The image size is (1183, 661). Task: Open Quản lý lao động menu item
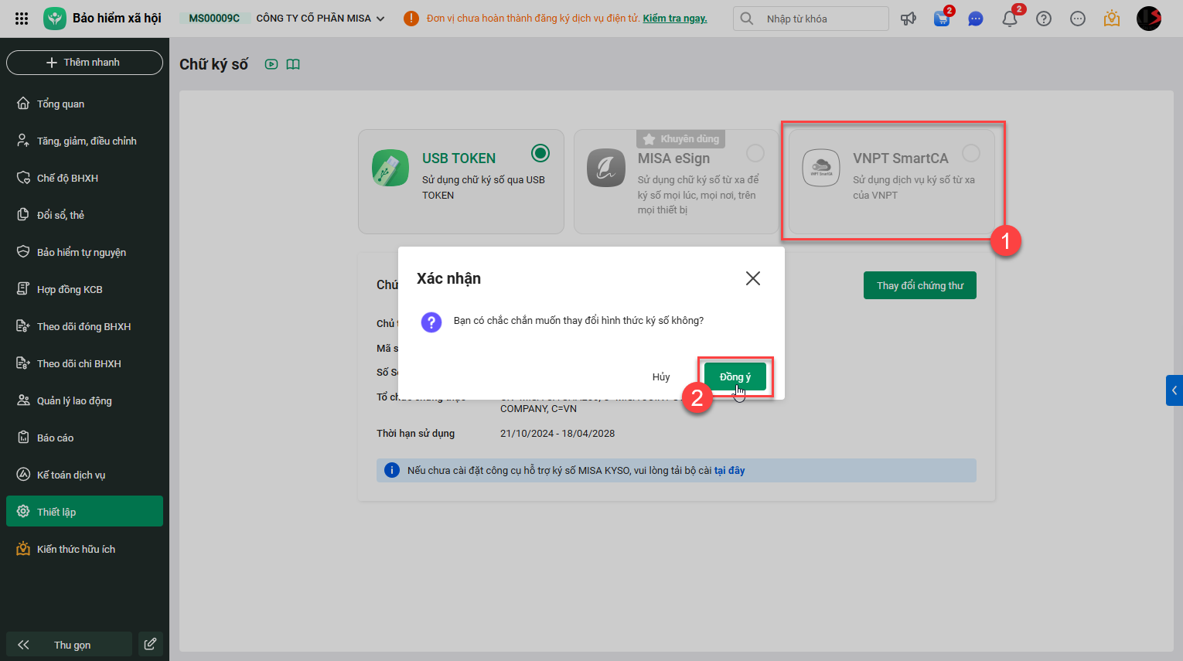tap(85, 400)
